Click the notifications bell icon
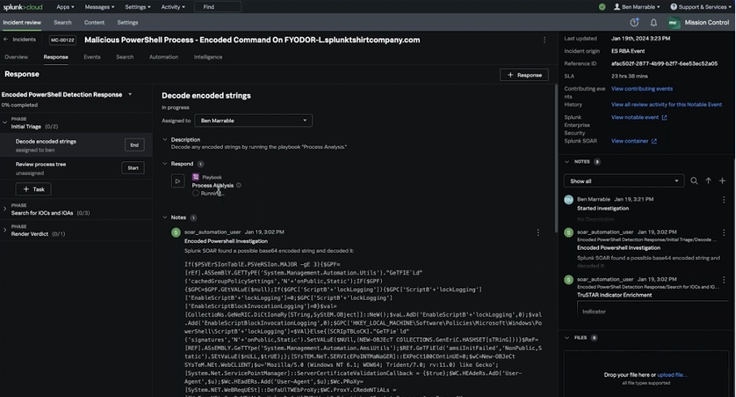 tap(653, 23)
